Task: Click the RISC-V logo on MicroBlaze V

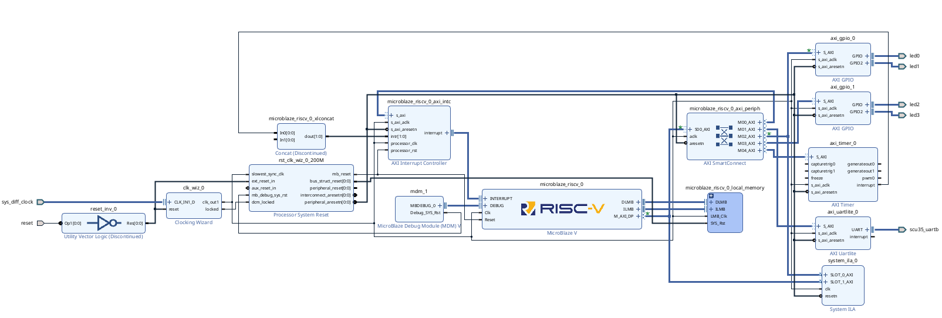Action: [562, 208]
